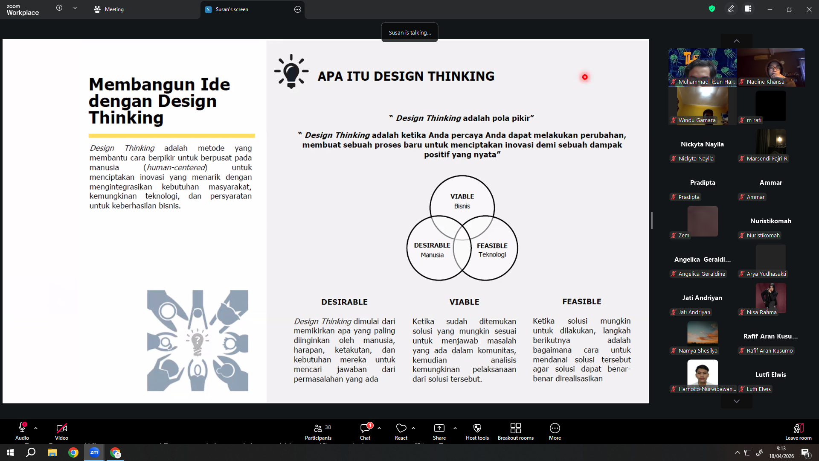This screenshot has height=461, width=819.
Task: Click Nuristikomah participant tile
Action: pyautogui.click(x=771, y=221)
